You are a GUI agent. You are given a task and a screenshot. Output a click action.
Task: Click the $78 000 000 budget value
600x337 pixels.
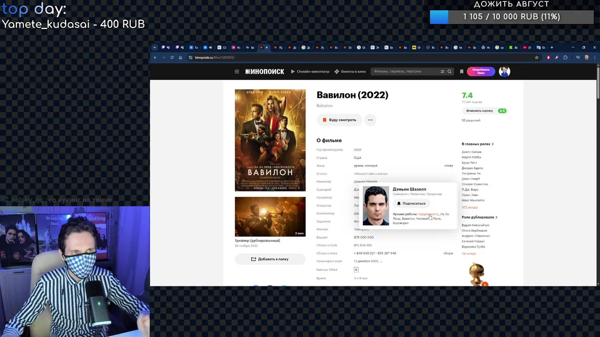pos(364,237)
